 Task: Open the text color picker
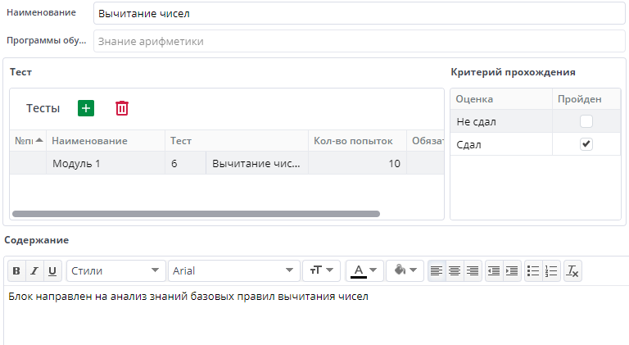tap(364, 270)
